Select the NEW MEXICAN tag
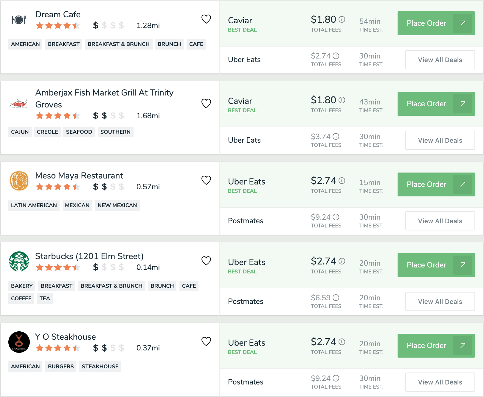The height and width of the screenshot is (397, 484). pos(117,205)
